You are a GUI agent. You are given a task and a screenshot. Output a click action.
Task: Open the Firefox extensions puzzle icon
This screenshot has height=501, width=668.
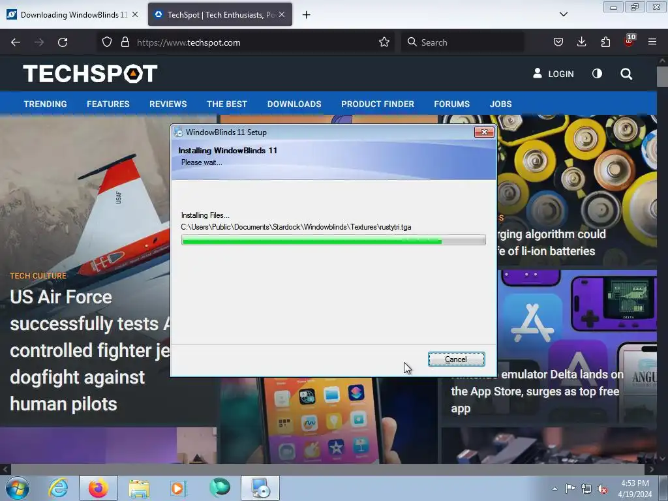coord(605,42)
